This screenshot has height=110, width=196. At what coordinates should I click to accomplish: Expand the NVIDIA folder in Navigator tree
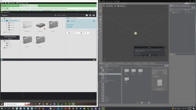(x=7, y=23)
